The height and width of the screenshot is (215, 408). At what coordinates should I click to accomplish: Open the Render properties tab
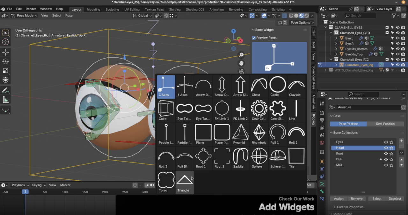(x=322, y=112)
